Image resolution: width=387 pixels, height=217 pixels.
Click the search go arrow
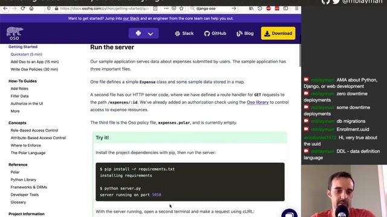(234, 8)
